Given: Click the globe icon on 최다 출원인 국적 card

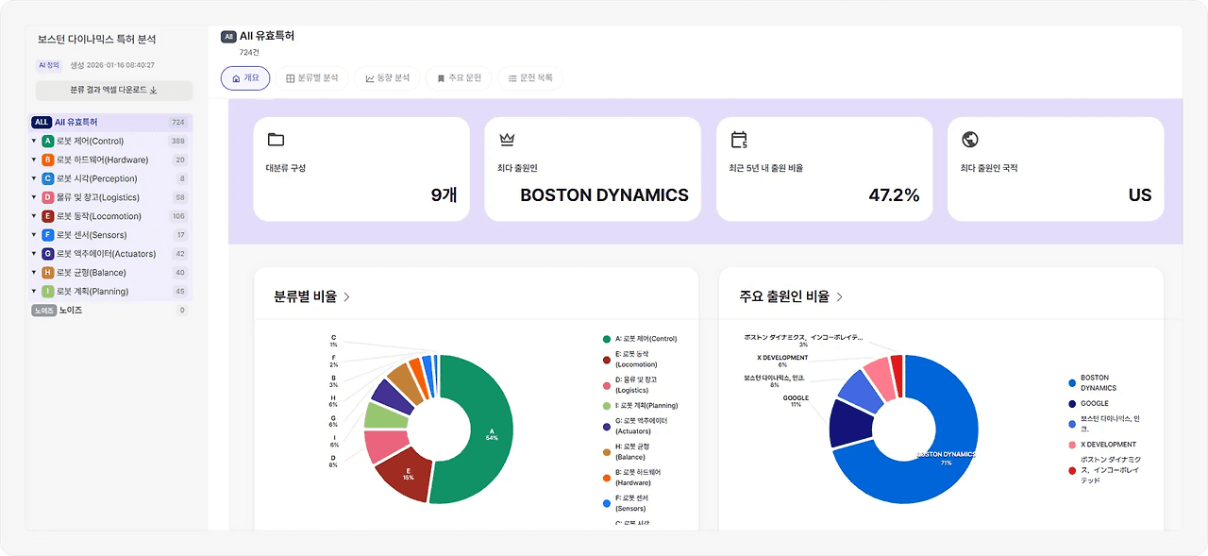Looking at the screenshot, I should click(969, 140).
